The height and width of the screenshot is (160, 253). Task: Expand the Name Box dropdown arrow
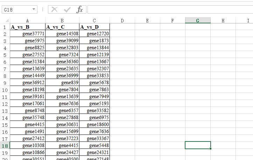[x=34, y=9]
